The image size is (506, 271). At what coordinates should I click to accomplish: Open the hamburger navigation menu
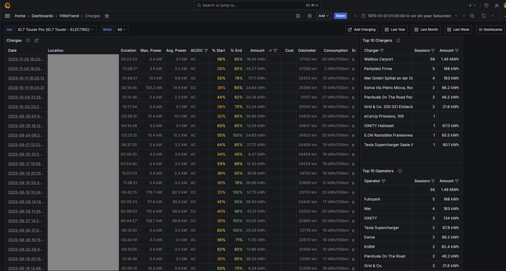pyautogui.click(x=7, y=16)
